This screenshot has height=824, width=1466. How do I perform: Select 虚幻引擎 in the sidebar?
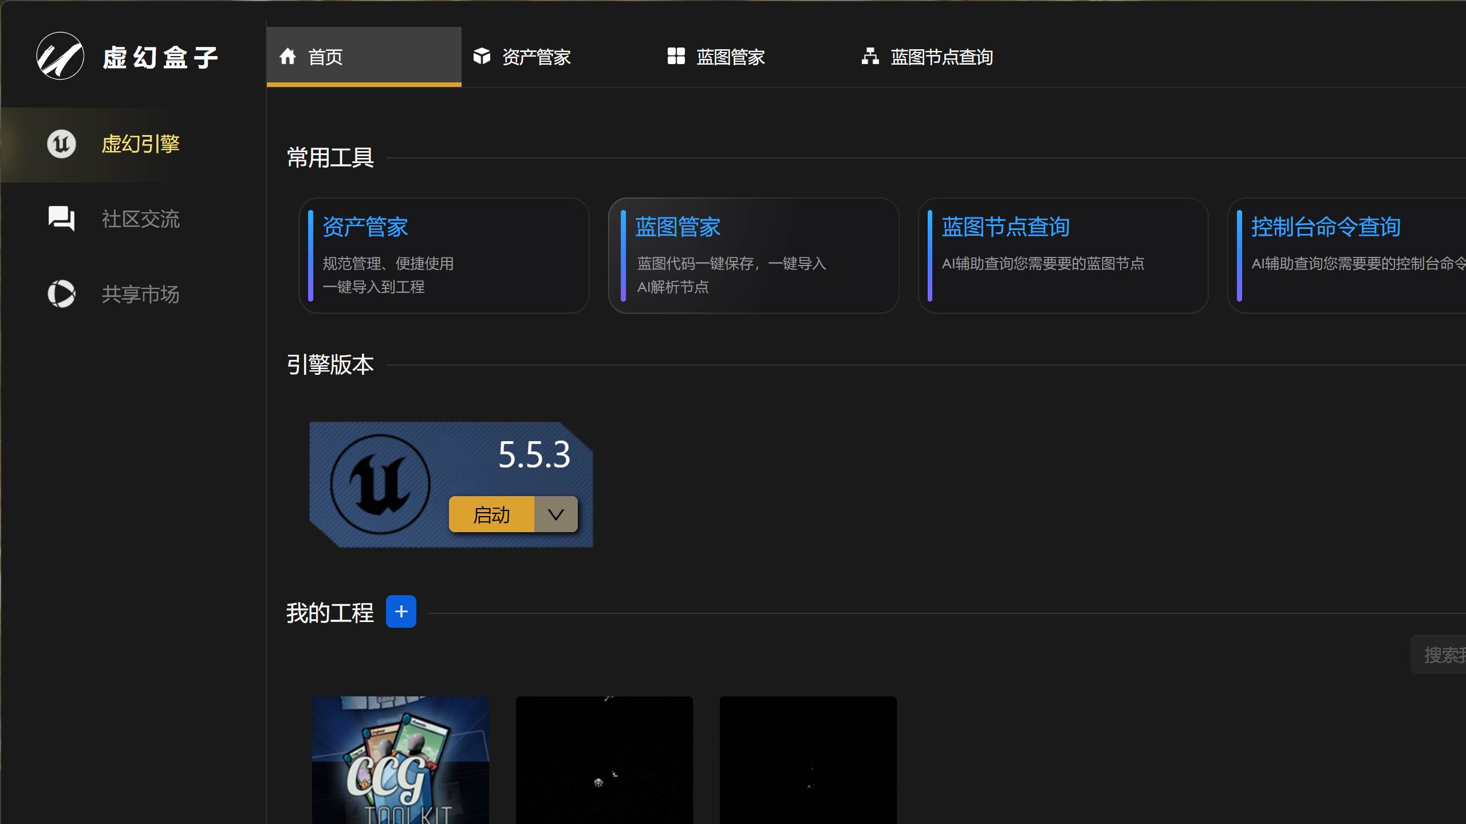pyautogui.click(x=133, y=144)
